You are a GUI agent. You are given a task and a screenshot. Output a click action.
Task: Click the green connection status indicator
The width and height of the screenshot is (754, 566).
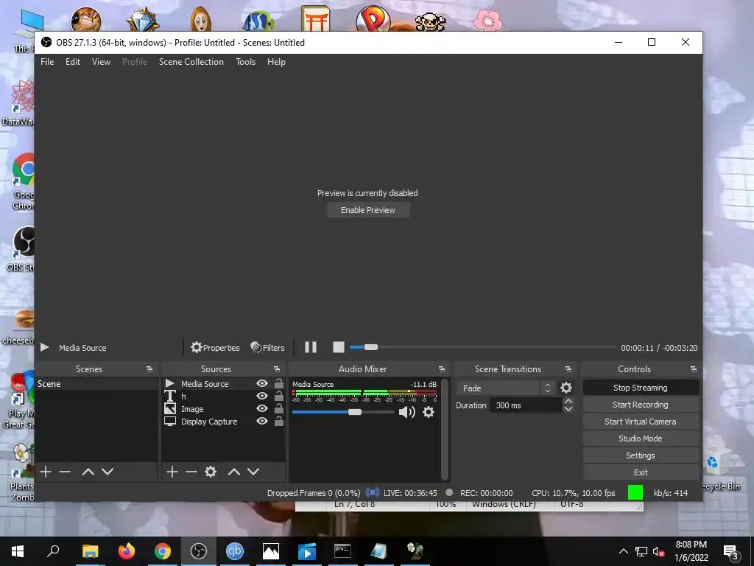635,492
